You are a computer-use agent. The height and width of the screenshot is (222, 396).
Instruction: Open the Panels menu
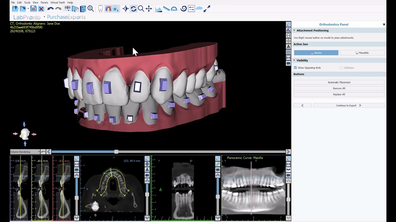(44, 2)
